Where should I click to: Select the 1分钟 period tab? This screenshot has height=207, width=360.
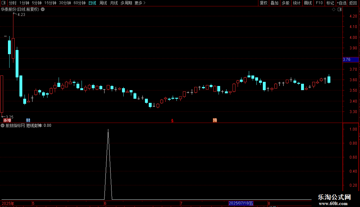[x=24, y=3]
